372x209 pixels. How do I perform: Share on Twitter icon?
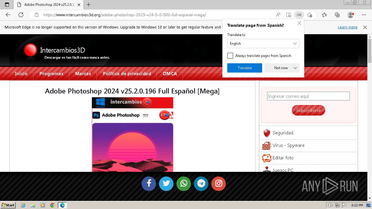[x=166, y=183]
